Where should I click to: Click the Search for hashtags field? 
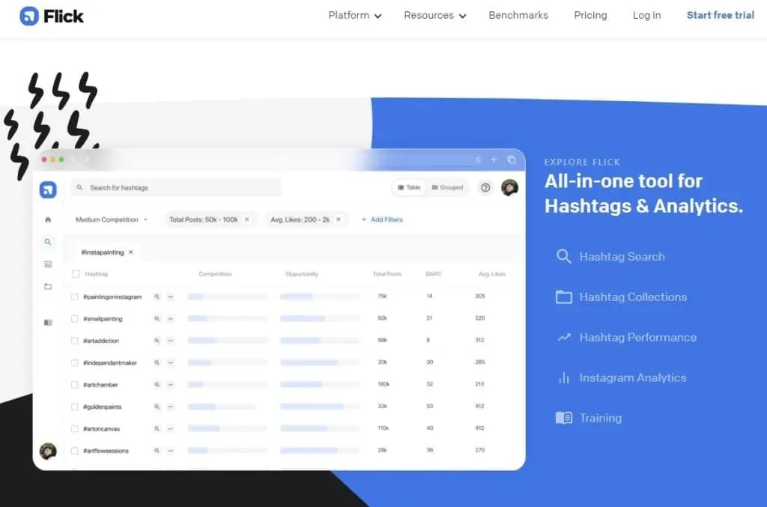(176, 188)
